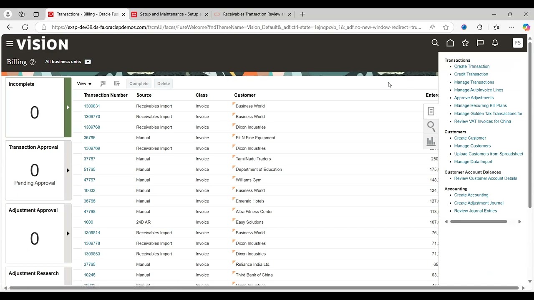This screenshot has width=534, height=300.
Task: Open the Manage Transactions link
Action: 474,82
